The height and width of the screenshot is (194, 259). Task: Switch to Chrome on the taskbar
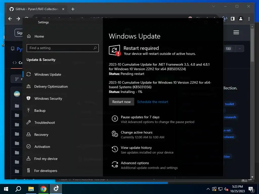point(44,189)
